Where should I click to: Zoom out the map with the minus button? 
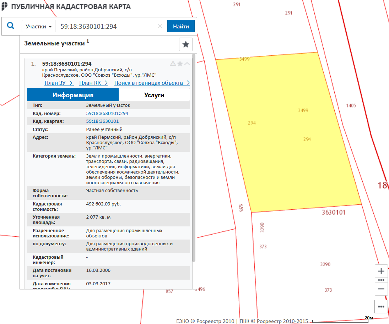[x=381, y=289]
